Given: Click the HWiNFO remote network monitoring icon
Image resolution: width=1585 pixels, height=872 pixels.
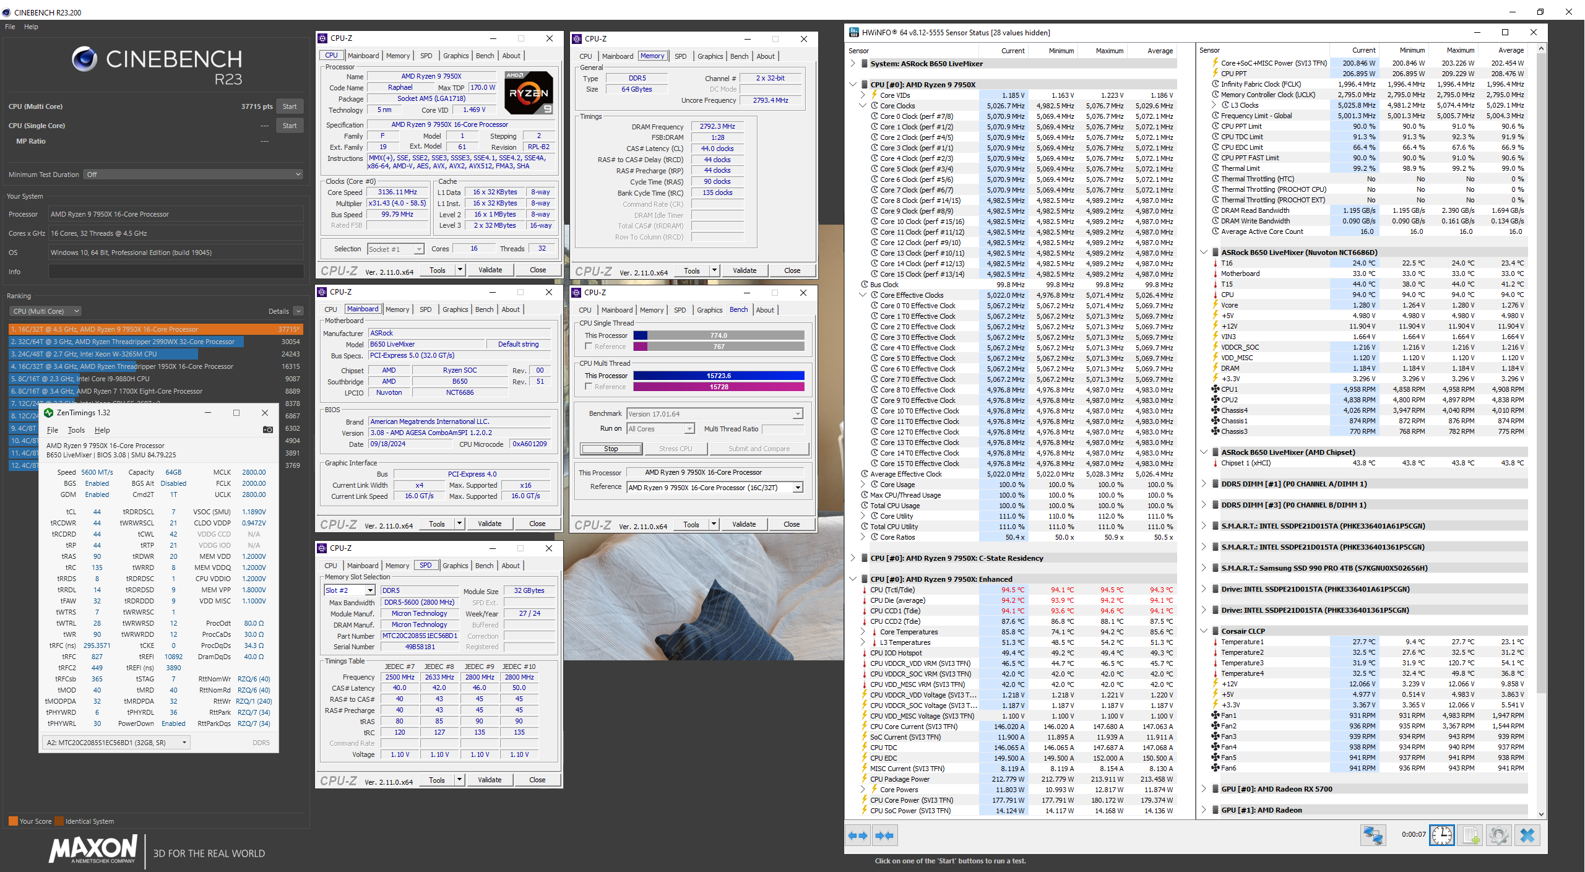Looking at the screenshot, I should pyautogui.click(x=1373, y=835).
